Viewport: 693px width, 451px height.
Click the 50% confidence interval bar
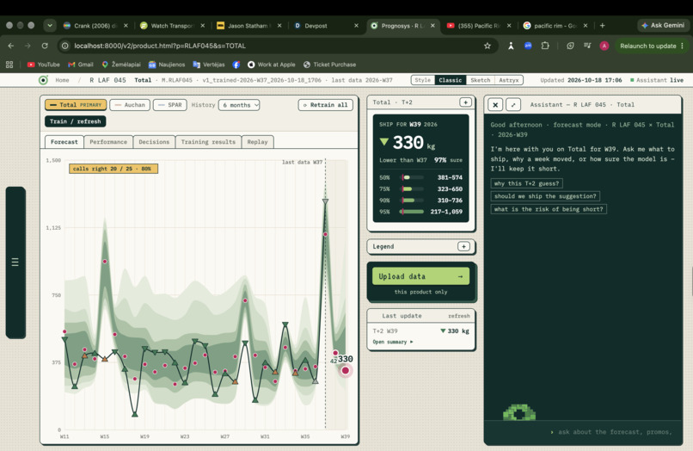412,177
